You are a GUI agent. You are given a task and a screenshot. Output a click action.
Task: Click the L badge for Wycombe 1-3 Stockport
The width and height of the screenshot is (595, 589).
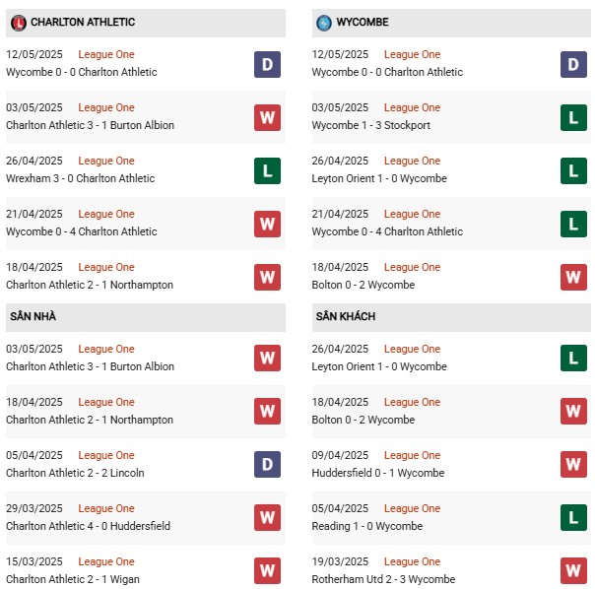pyautogui.click(x=573, y=117)
